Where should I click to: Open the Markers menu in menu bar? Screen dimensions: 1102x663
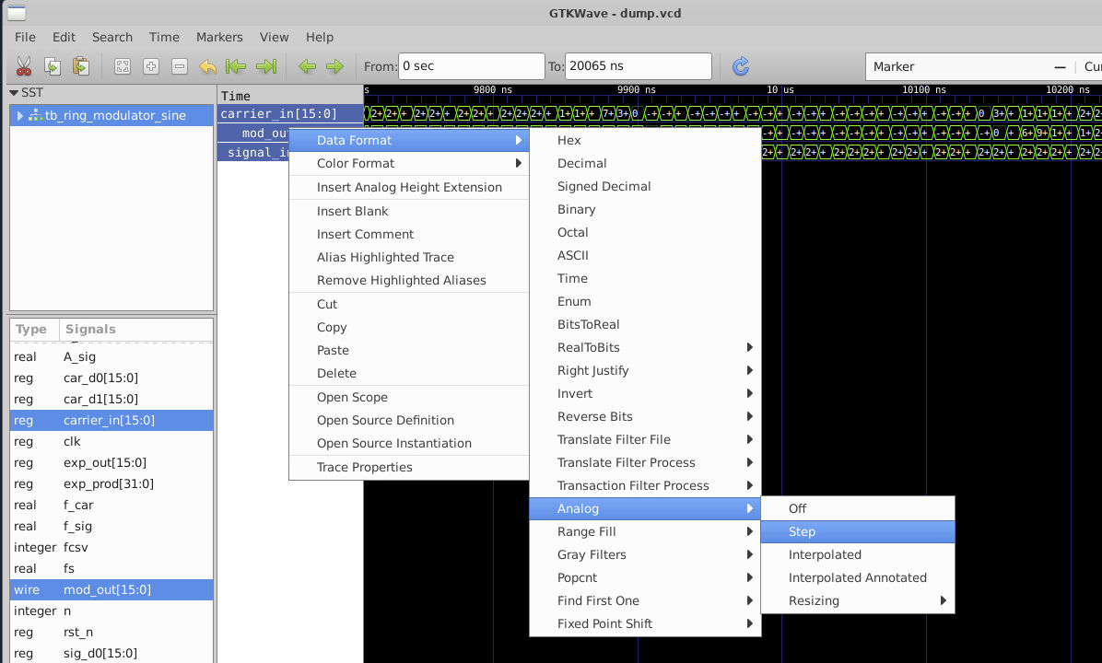click(219, 37)
